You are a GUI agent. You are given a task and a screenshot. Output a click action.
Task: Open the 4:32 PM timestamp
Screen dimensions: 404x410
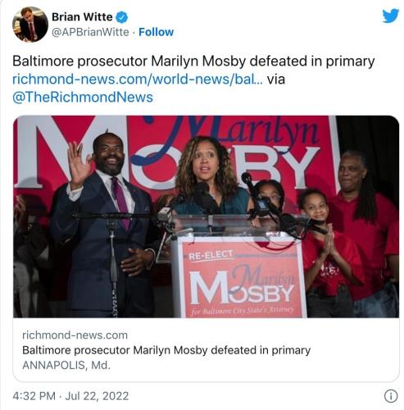point(34,396)
